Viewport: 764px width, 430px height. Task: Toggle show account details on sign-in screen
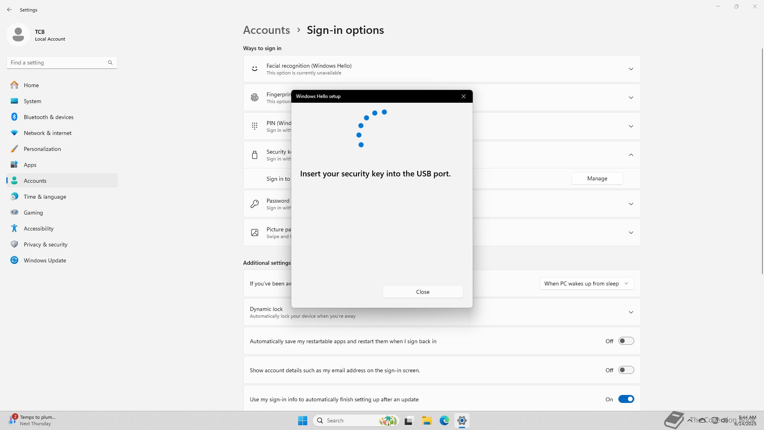click(x=626, y=370)
